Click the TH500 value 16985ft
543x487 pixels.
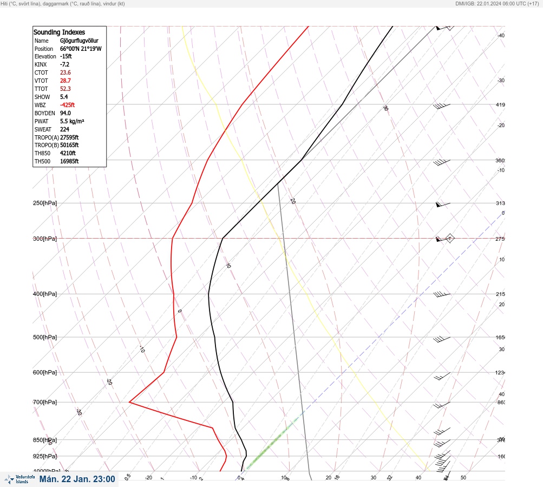[69, 161]
